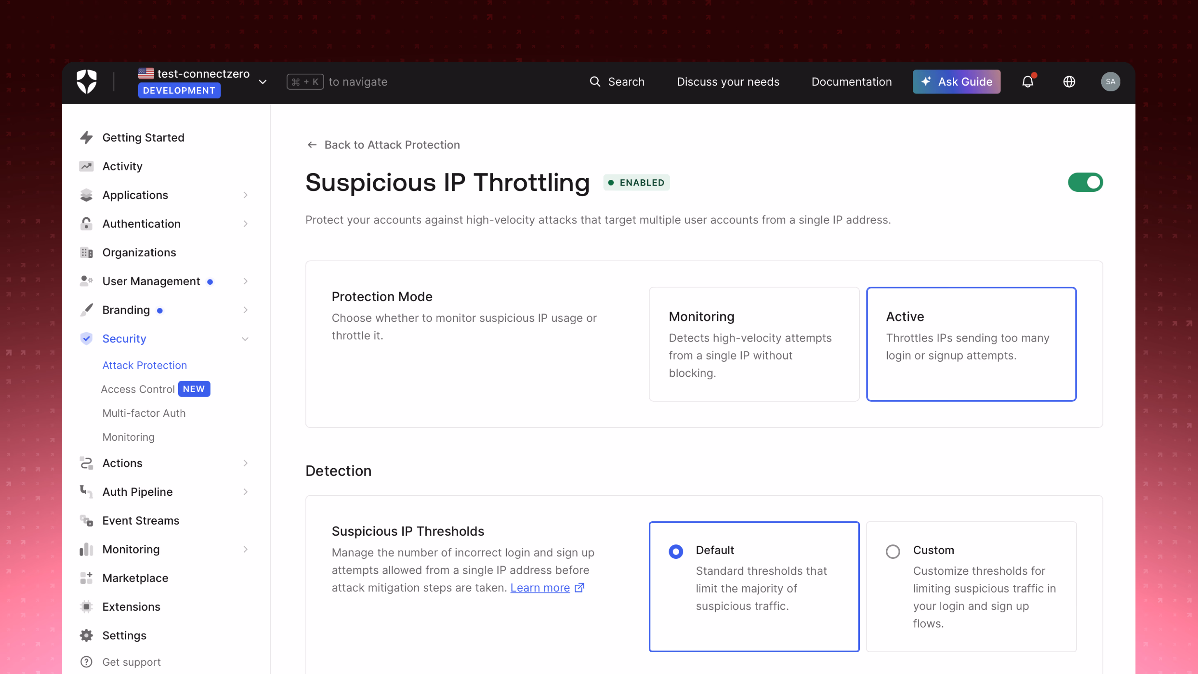Click the US flag tenant icon
Screen dimensions: 1198x674
(x=146, y=74)
